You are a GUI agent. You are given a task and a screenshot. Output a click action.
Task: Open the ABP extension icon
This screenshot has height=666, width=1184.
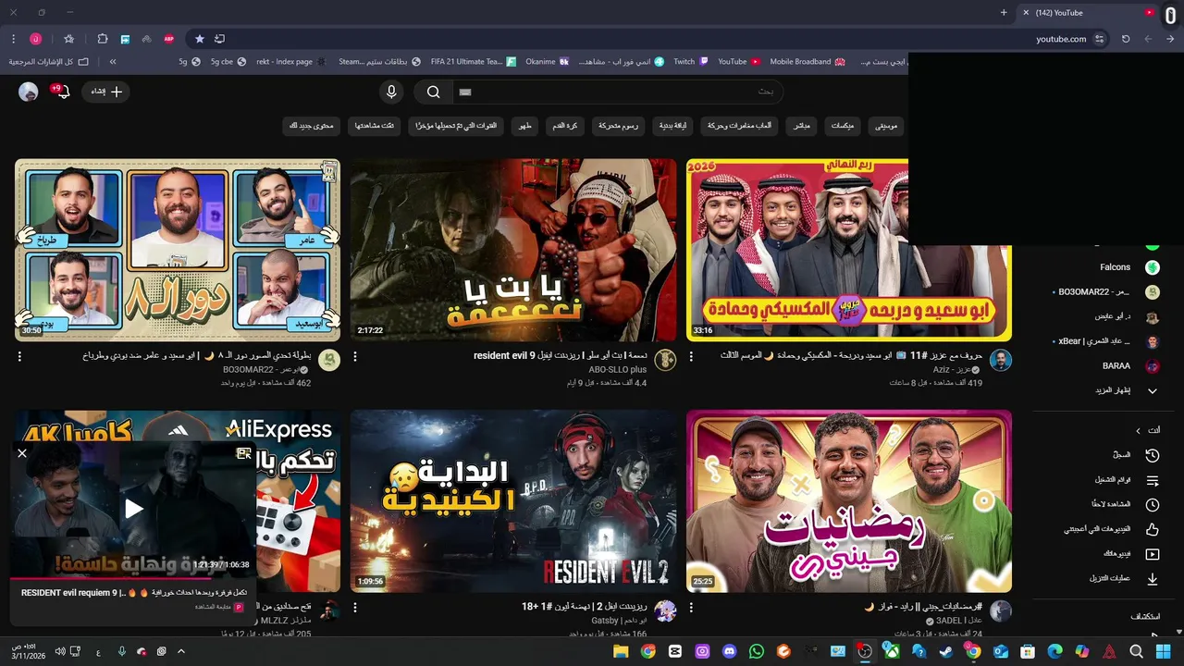[169, 39]
